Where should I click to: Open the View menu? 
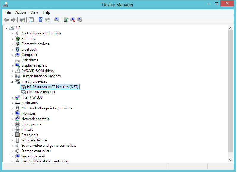point(34,12)
